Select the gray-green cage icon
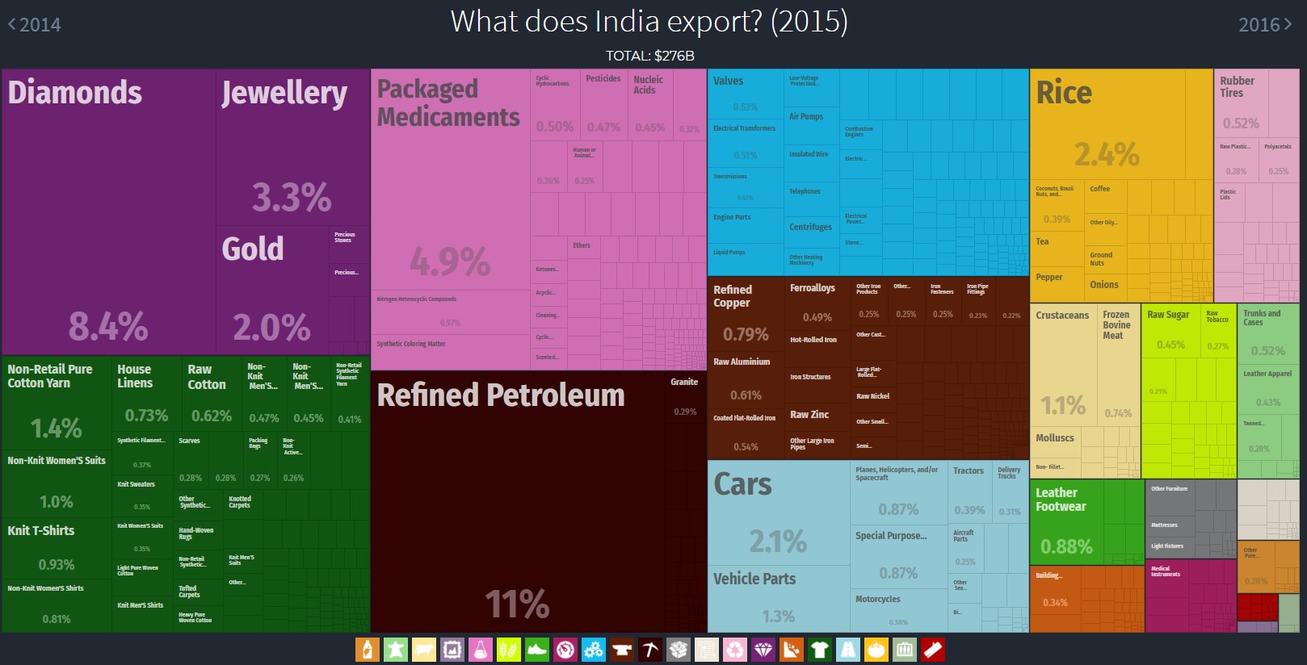Screen dimensions: 1307x665 click(905, 650)
